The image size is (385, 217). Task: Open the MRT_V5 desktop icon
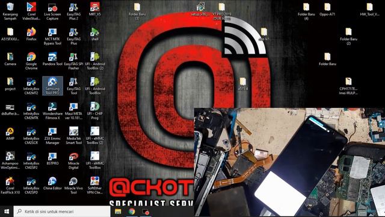pos(95,10)
